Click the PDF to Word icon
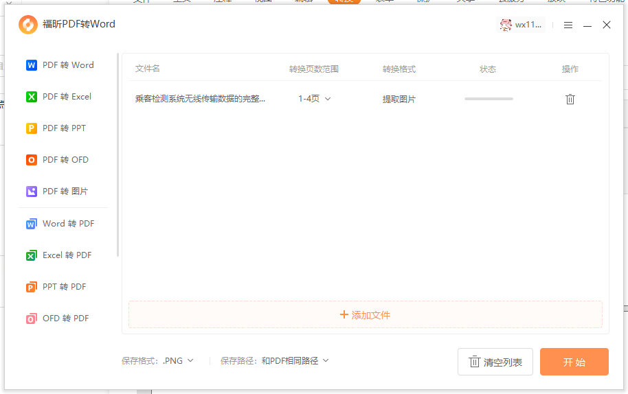 point(31,65)
